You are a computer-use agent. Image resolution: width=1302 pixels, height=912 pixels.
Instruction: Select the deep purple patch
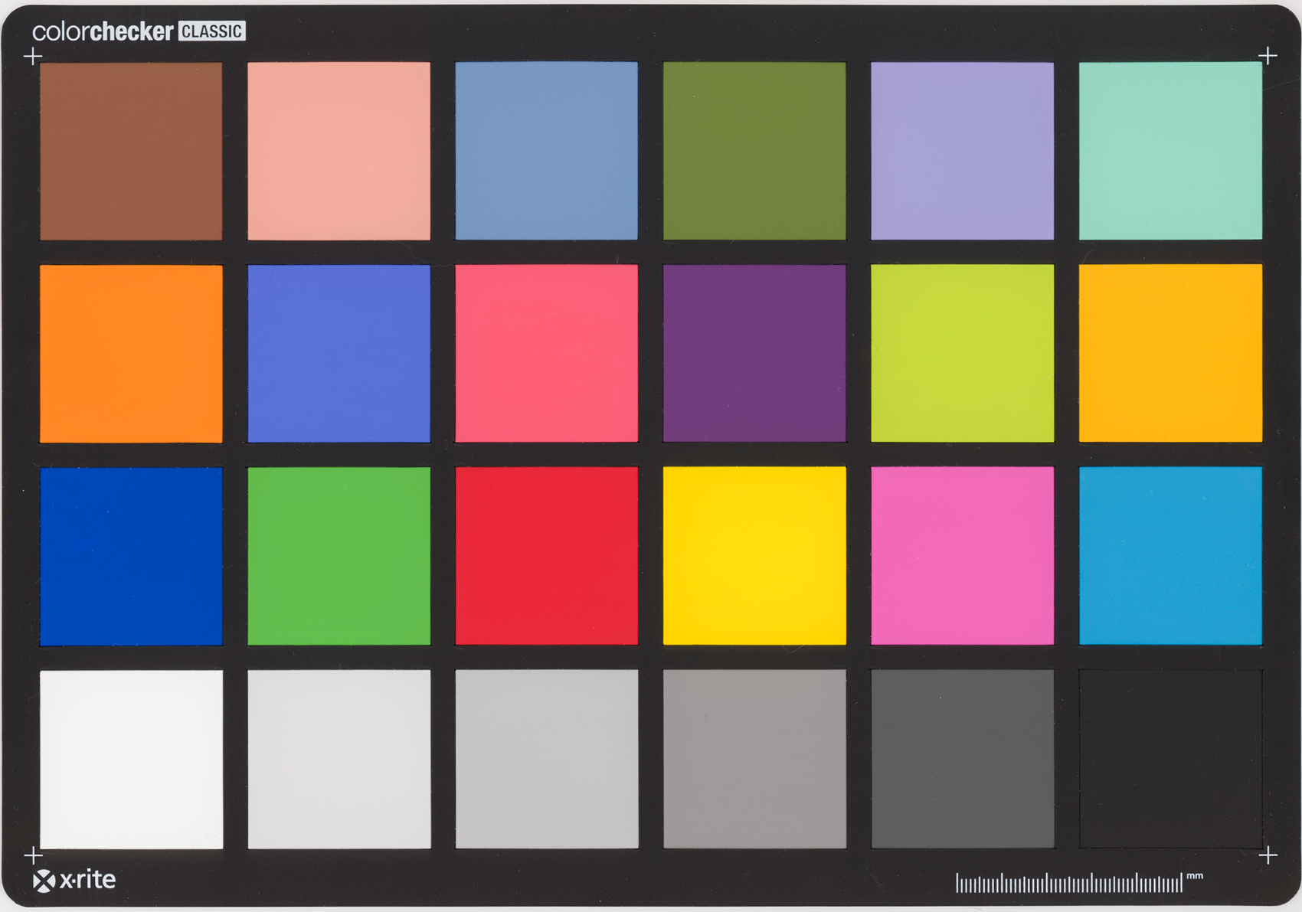[754, 354]
